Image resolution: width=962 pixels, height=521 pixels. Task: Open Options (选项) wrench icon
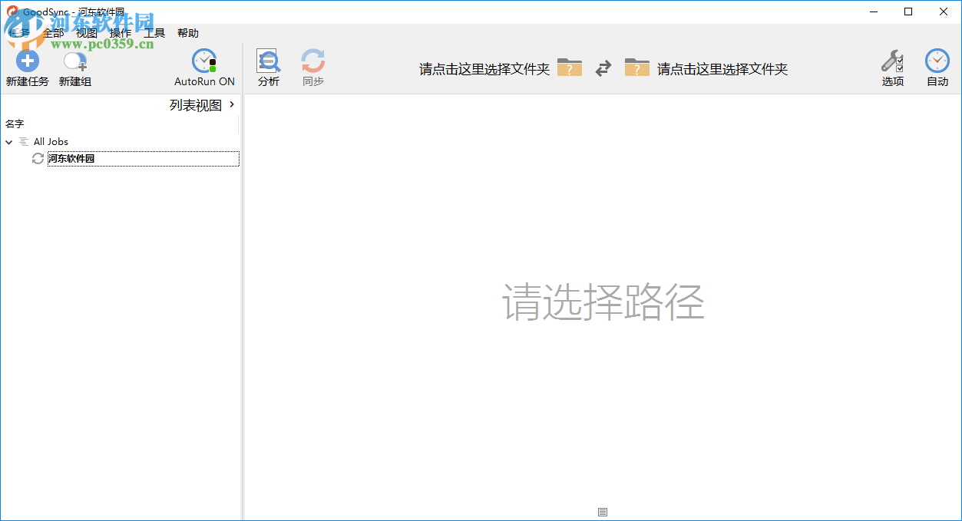point(892,61)
